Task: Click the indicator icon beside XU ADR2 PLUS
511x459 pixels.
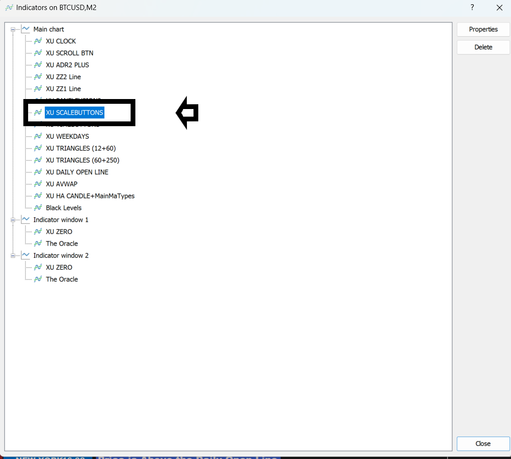Action: coord(38,65)
